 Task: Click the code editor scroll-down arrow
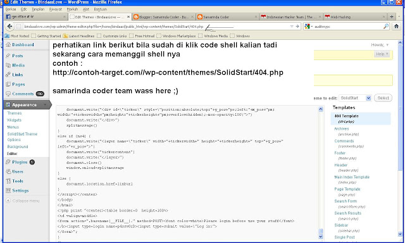pyautogui.click(x=321, y=237)
